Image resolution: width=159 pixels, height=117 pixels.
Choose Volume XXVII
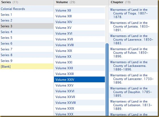click(79, 97)
